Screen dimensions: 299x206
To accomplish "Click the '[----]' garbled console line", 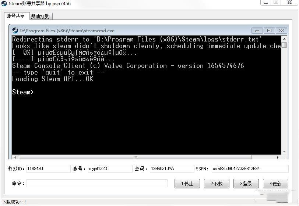I will point(63,59).
